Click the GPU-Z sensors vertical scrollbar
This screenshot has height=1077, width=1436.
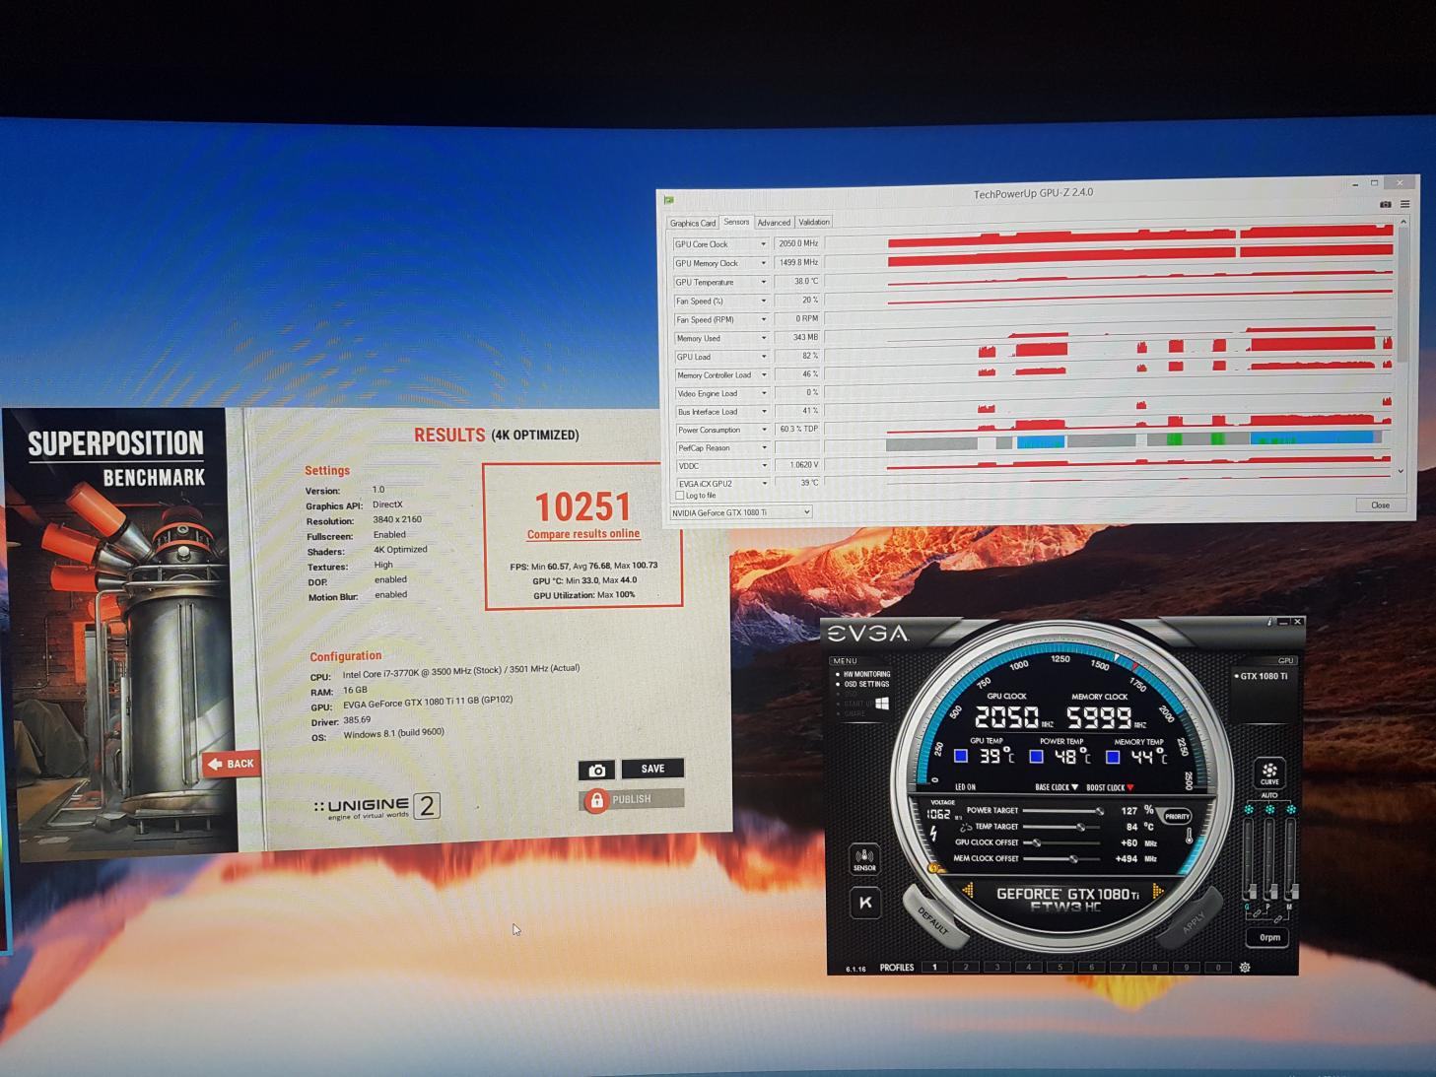pos(1402,347)
